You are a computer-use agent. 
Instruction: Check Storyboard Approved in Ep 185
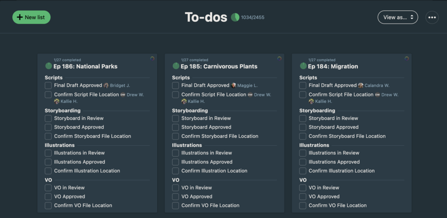pos(175,127)
